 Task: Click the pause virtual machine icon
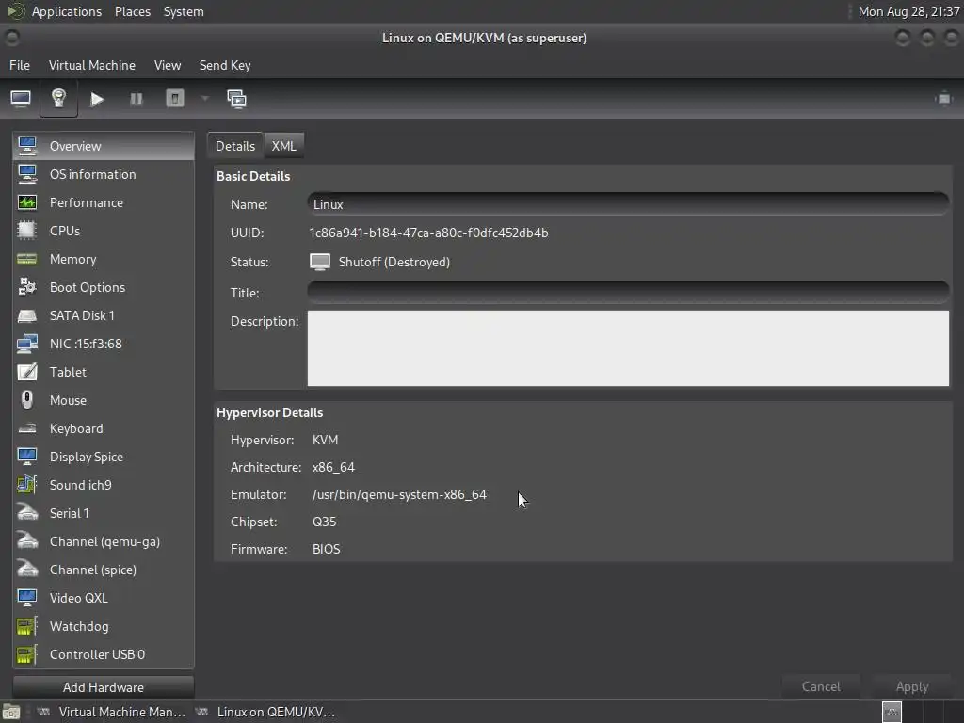coord(136,99)
